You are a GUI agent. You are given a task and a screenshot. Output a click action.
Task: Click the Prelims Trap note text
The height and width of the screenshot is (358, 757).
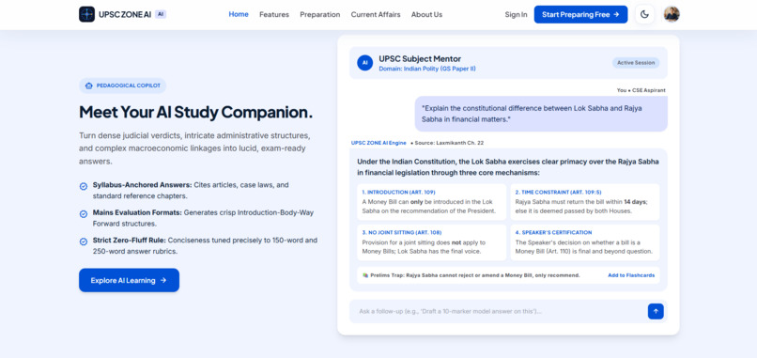[x=475, y=275]
